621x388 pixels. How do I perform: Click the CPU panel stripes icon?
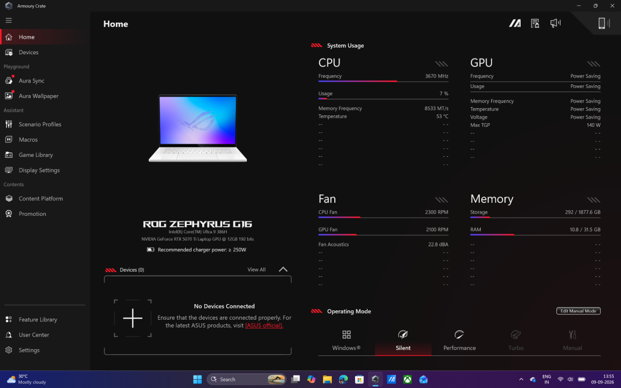[441, 64]
